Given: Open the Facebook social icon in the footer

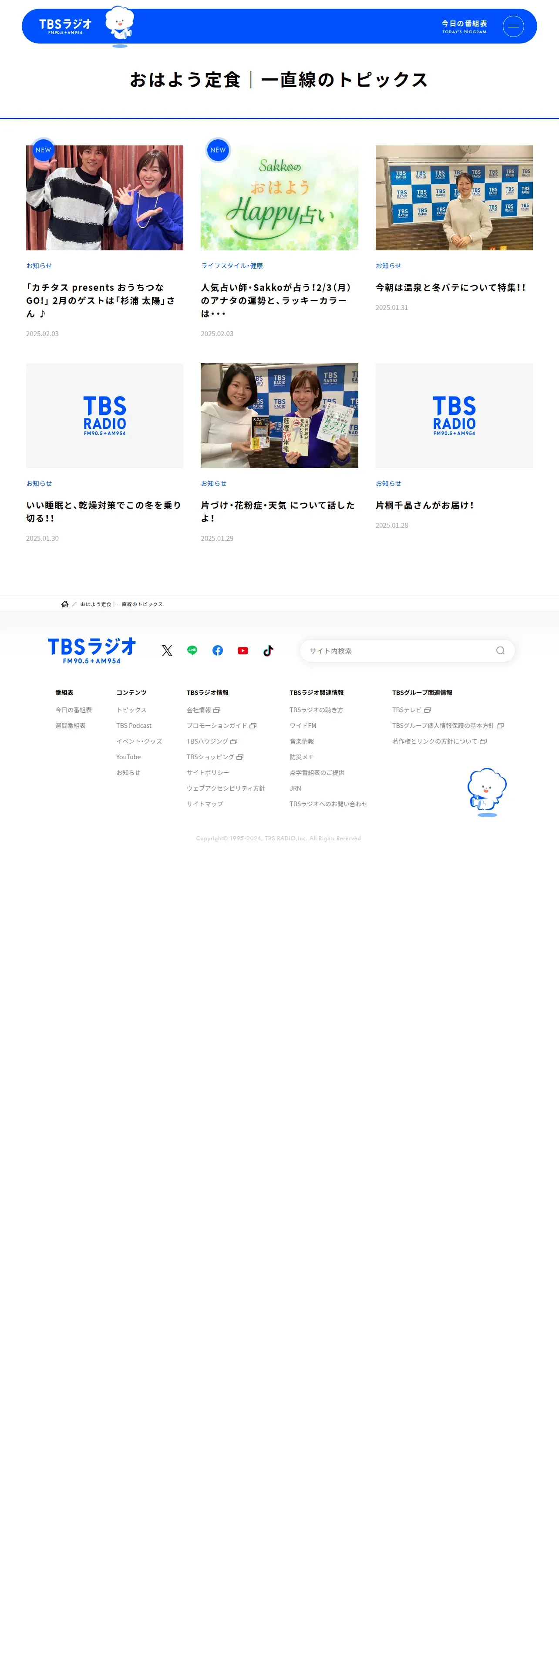Looking at the screenshot, I should [x=217, y=650].
